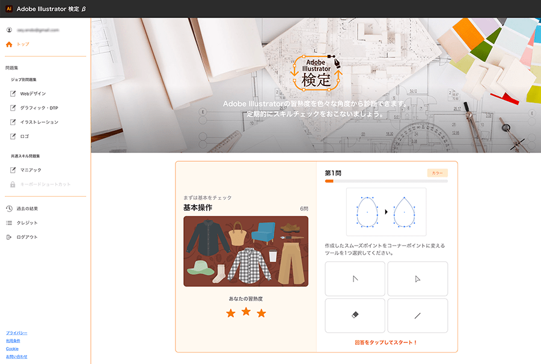This screenshot has height=364, width=541.
Task: Open the クレジット page
Action: point(27,223)
